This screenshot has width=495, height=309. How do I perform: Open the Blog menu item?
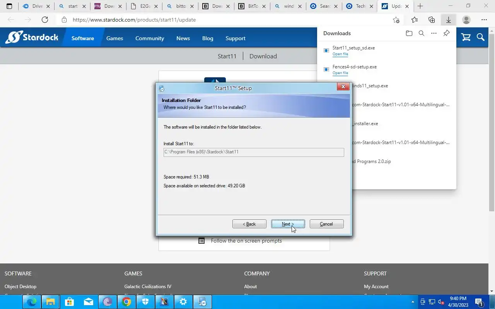point(208,38)
